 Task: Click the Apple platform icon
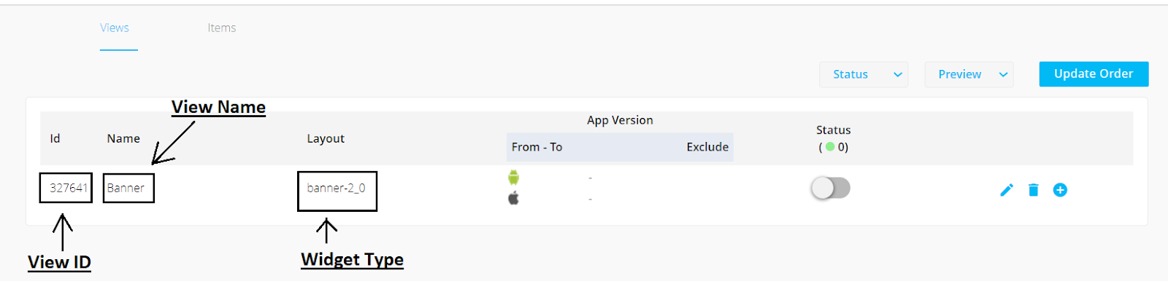click(x=514, y=198)
